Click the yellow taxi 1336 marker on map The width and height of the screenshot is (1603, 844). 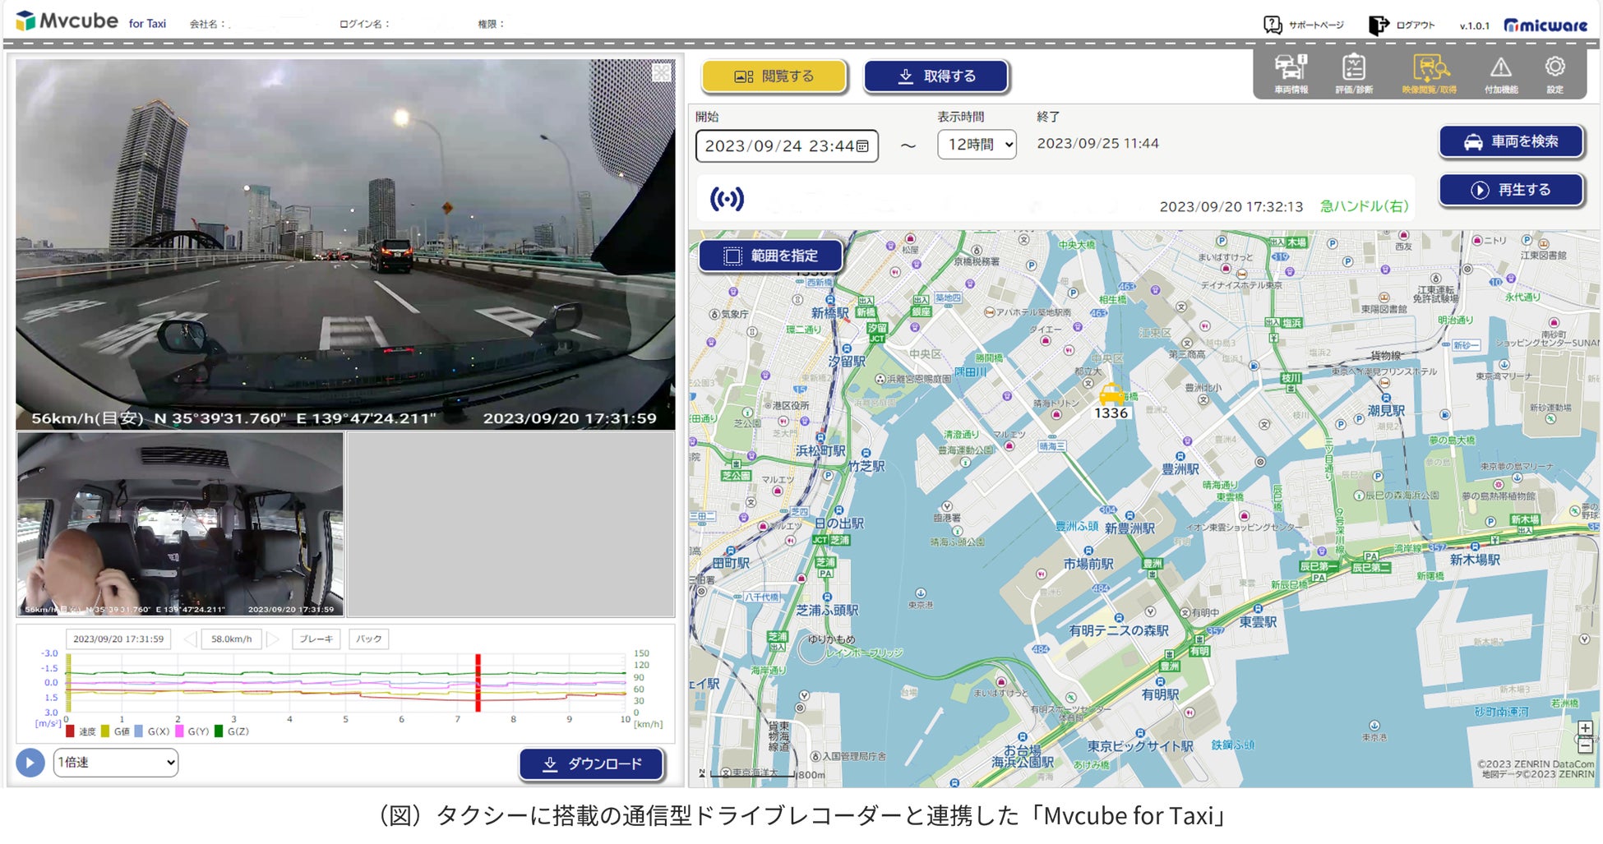pyautogui.click(x=1111, y=394)
